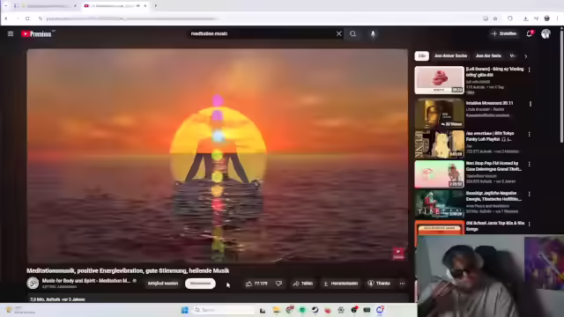The width and height of the screenshot is (564, 317).
Task: Open the video description views line
Action: [x=57, y=299]
